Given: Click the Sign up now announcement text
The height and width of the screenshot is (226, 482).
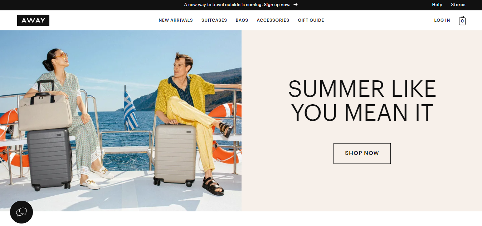Looking at the screenshot, I should coord(277,5).
